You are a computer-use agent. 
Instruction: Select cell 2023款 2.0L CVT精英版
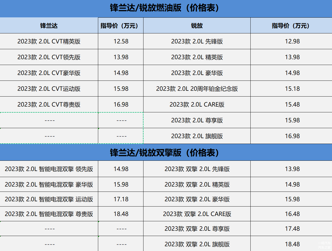pyautogui.click(x=49, y=41)
